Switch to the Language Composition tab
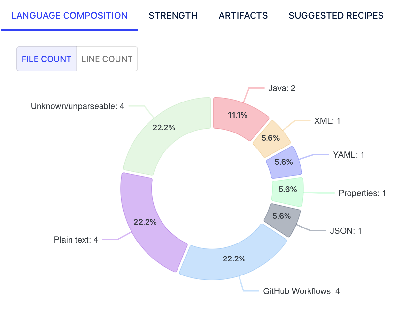Image resolution: width=402 pixels, height=314 pixels. pos(69,15)
